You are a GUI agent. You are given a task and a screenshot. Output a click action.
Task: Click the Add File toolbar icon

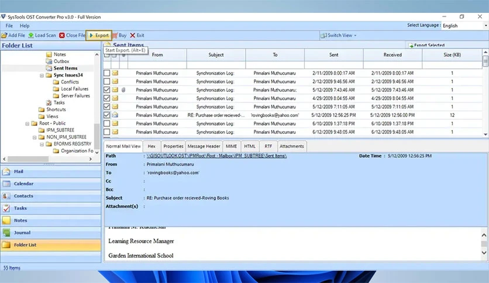coord(4,36)
